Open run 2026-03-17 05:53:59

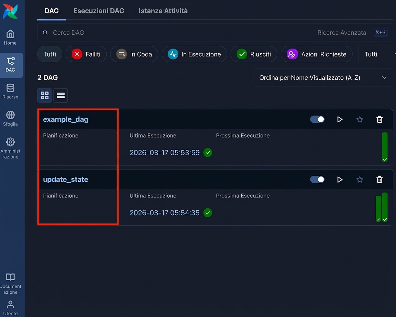point(165,153)
